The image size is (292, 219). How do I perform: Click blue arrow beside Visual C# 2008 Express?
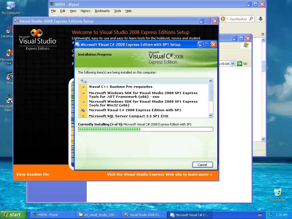point(83,110)
